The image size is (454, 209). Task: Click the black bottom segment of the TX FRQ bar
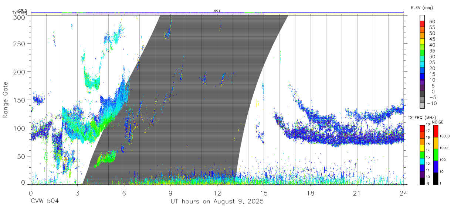point(422,181)
